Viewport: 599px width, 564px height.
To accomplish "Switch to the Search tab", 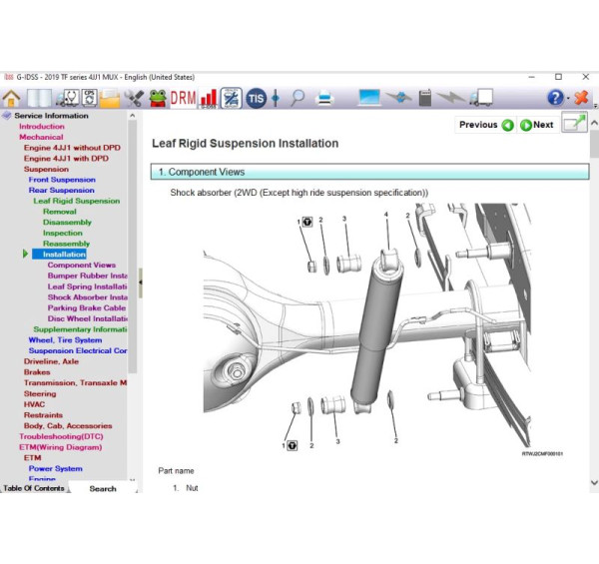I will tap(103, 488).
